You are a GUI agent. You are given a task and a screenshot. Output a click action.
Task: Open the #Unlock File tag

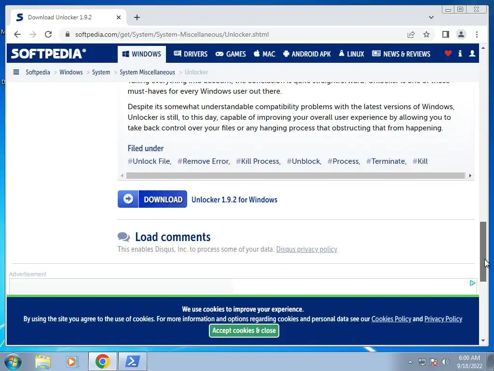[150, 161]
